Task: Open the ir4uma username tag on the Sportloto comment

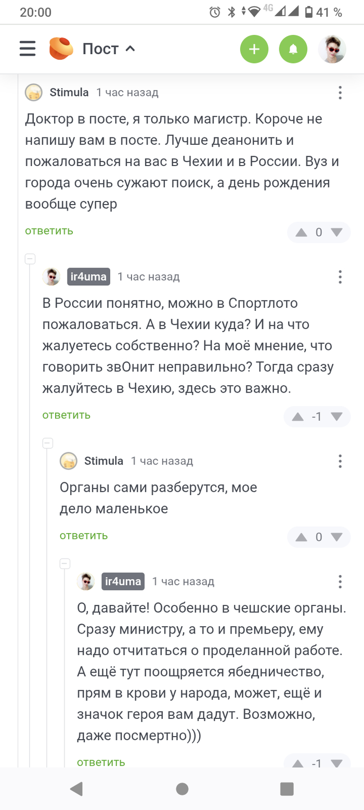Action: pyautogui.click(x=89, y=277)
